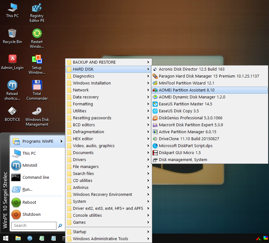Viewport: 269px width, 243px height.
Task: Expand Resetting passwords submenu
Action: pyautogui.click(x=108, y=118)
